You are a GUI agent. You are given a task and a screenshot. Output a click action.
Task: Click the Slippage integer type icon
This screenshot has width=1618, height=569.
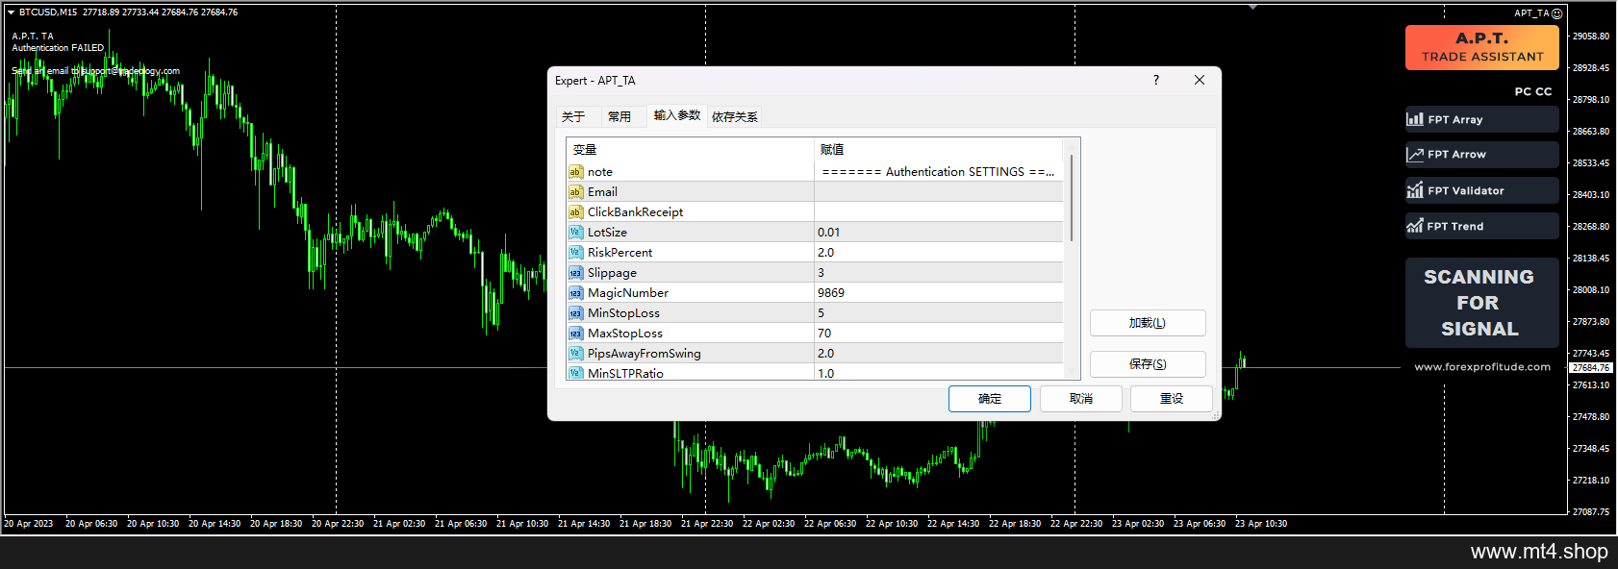click(x=575, y=273)
